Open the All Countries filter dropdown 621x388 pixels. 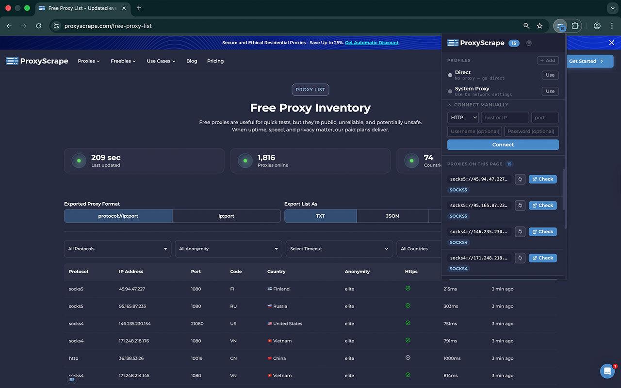pyautogui.click(x=419, y=249)
